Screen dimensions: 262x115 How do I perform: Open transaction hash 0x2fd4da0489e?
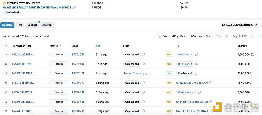(23, 54)
